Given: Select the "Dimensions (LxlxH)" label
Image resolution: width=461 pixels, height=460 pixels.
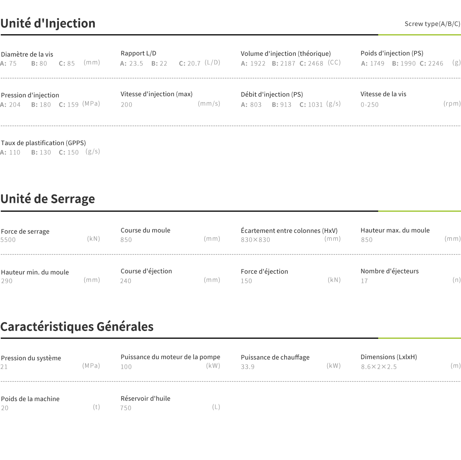Looking at the screenshot, I should click(x=389, y=357).
